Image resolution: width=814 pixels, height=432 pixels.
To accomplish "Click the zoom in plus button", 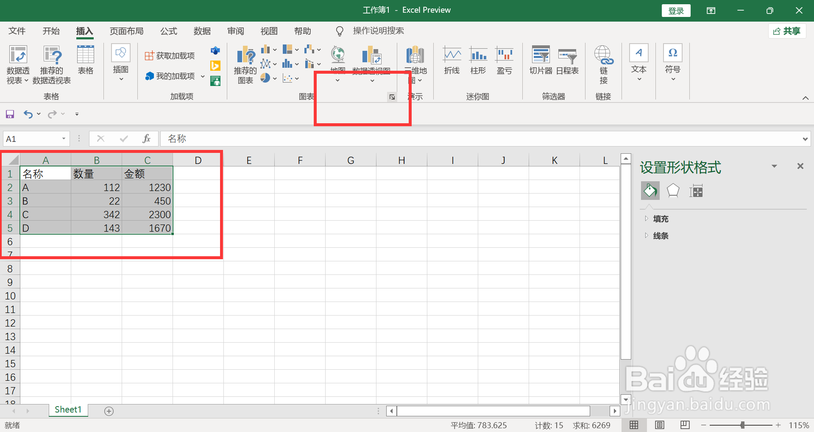I will (778, 425).
